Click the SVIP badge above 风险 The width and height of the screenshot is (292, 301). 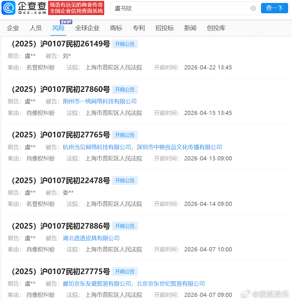pyautogui.click(x=66, y=22)
